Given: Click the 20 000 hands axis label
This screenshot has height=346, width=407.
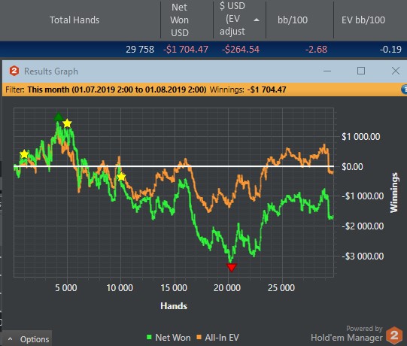Looking at the screenshot, I should point(227,288).
